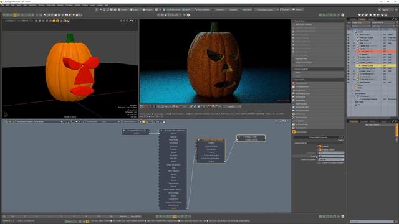Viewport: 399px width, 224px height.
Task: Toggle the Shading Enabled checkbox
Action: tap(320, 149)
